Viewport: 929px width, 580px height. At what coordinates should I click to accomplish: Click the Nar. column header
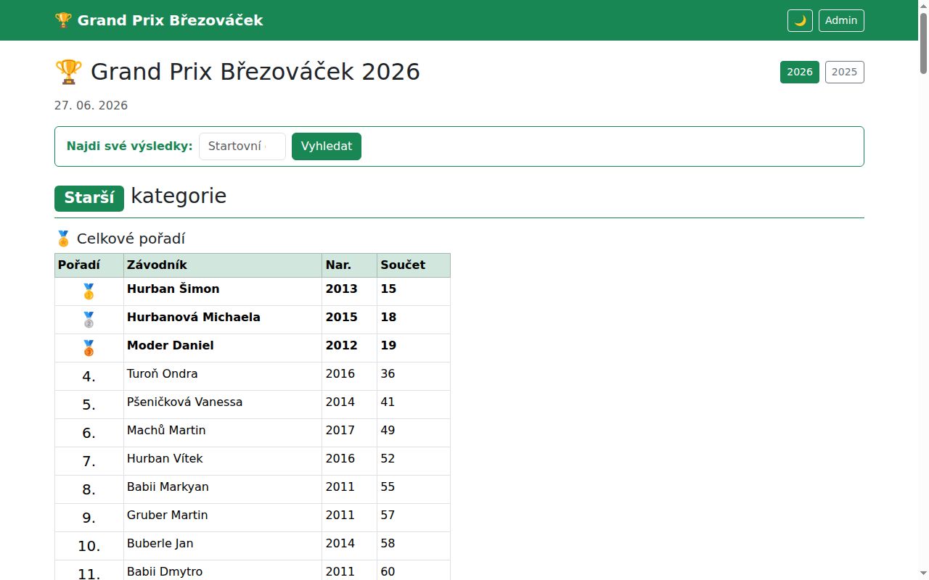(x=350, y=265)
